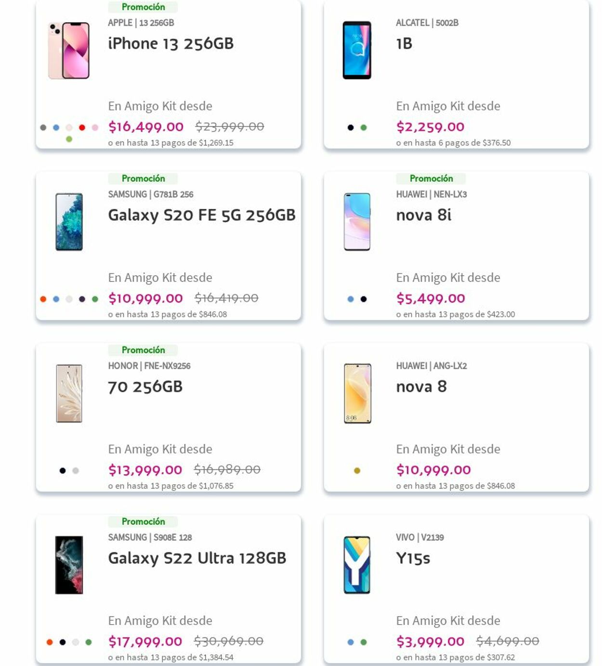
Task: Open the Huawei nova 8 phone image
Action: (357, 393)
